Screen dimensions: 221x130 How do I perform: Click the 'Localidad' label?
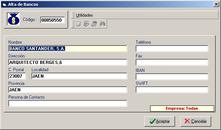40,70
